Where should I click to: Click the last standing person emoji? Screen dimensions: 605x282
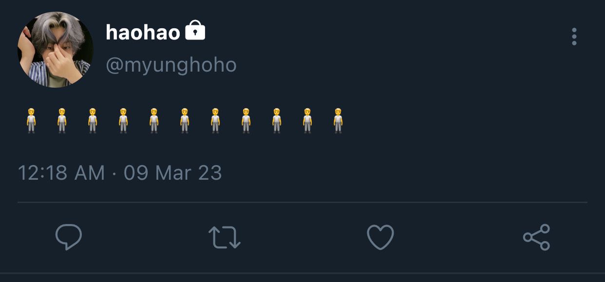point(338,121)
